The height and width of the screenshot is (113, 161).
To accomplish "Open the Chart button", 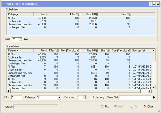I will [x=135, y=106].
